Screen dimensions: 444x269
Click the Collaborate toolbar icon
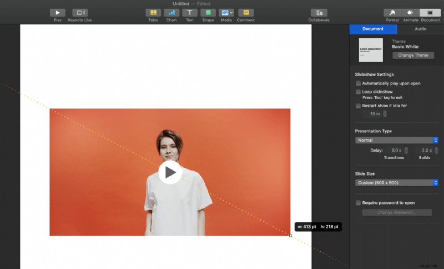[319, 13]
